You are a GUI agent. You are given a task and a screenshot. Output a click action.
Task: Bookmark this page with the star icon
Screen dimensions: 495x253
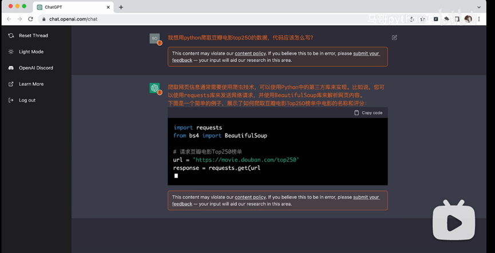422,19
